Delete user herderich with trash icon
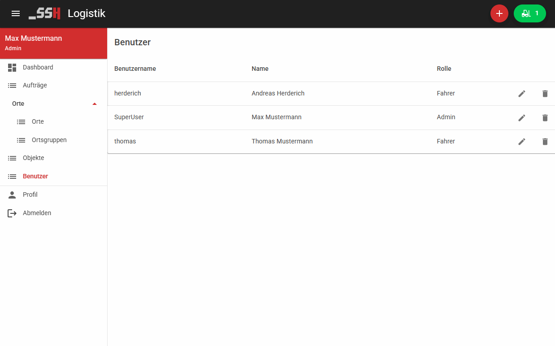The height and width of the screenshot is (346, 555). pos(545,94)
